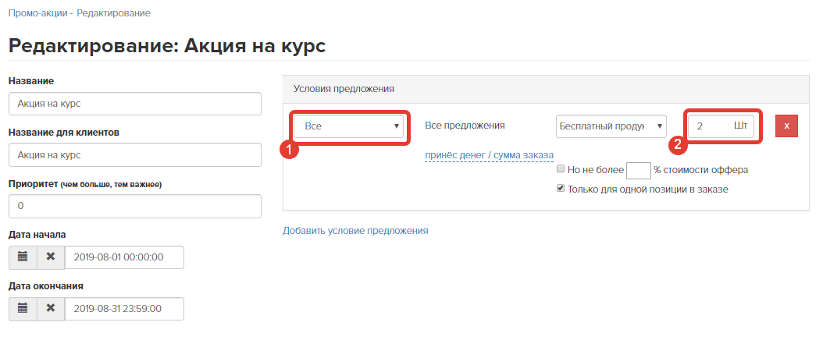Clear the end date with X icon
This screenshot has width=823, height=340.
(51, 309)
